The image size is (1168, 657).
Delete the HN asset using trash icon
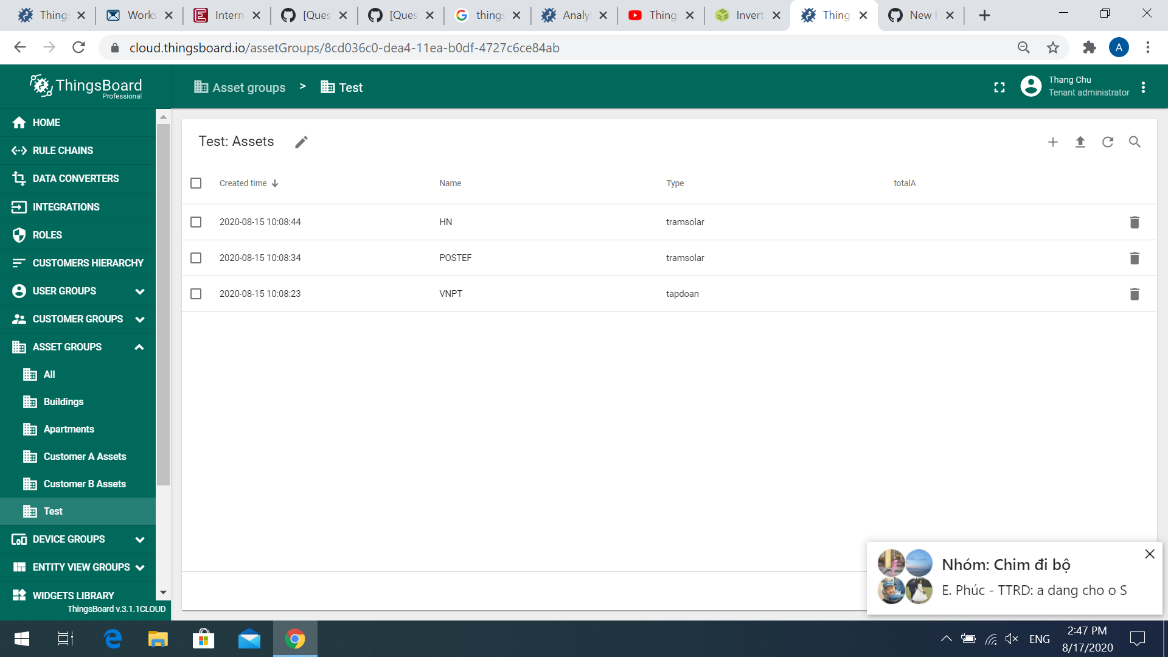click(1134, 222)
